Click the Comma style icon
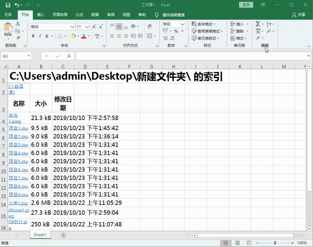The image size is (313, 247). click(x=182, y=31)
